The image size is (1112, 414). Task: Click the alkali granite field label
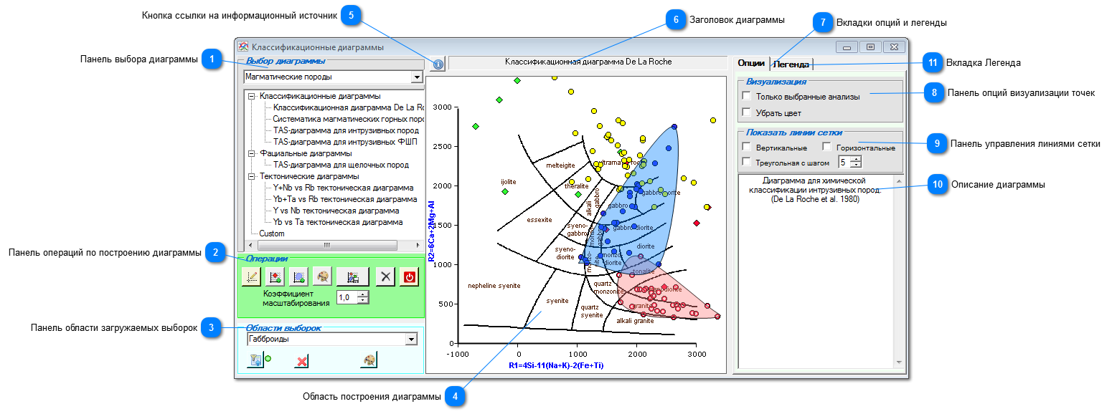click(635, 321)
